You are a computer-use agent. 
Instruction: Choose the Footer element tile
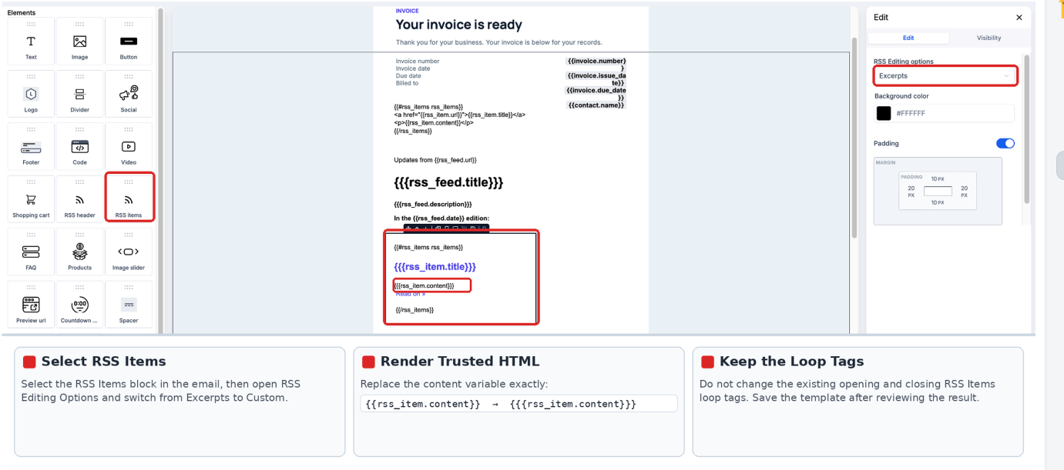click(x=31, y=147)
